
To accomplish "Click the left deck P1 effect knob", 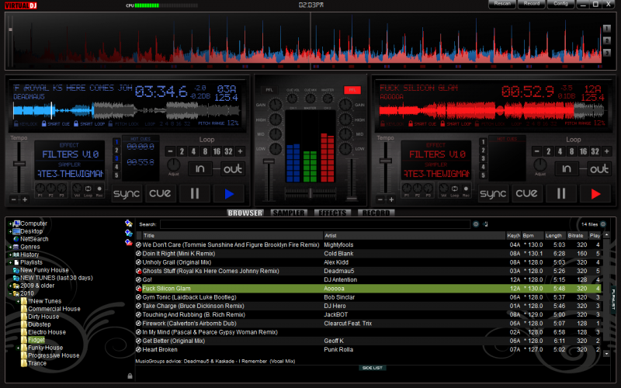I will tap(40, 188).
